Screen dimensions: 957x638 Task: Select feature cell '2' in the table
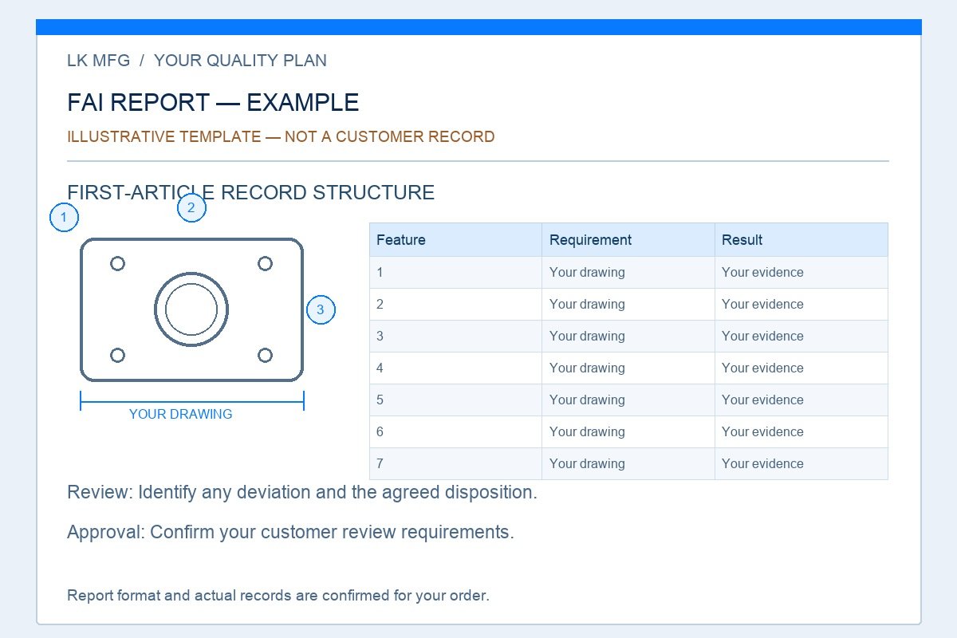(455, 304)
